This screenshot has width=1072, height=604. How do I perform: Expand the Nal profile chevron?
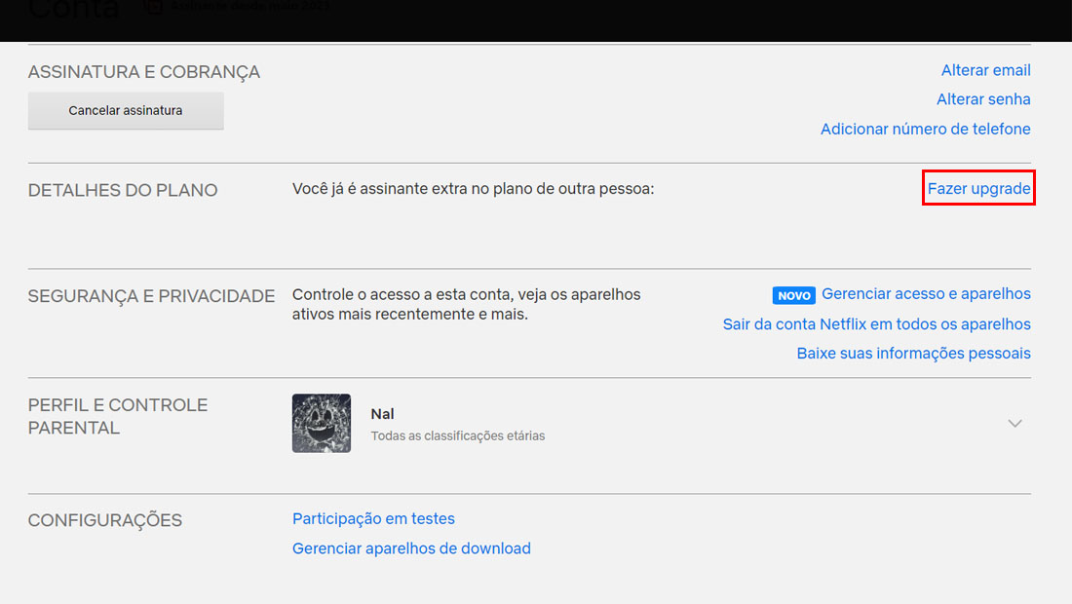tap(1015, 424)
